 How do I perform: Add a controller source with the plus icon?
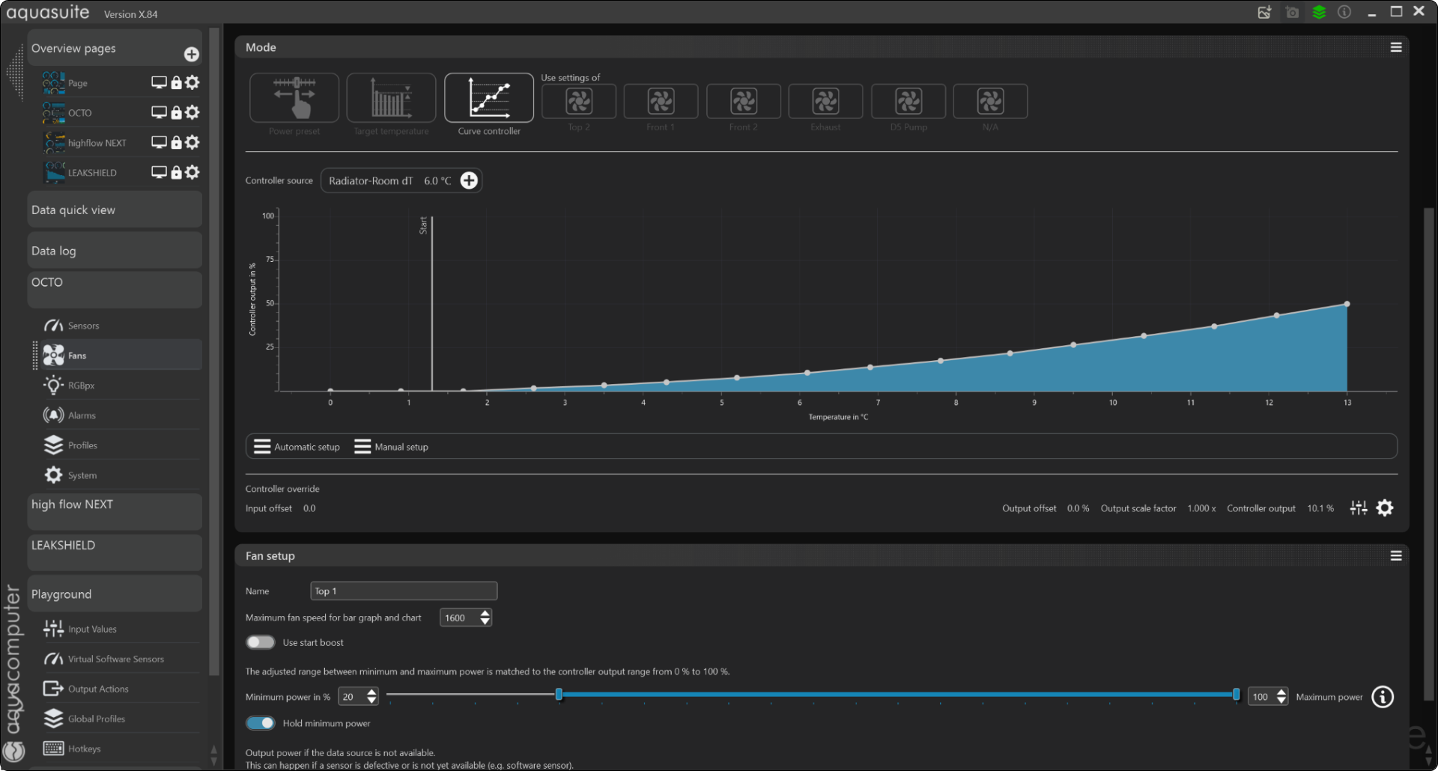coord(469,180)
